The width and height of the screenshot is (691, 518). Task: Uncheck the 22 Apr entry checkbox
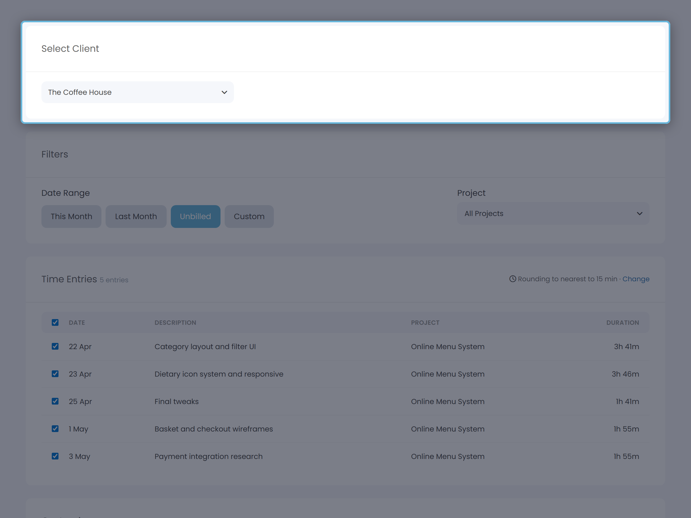pyautogui.click(x=55, y=346)
